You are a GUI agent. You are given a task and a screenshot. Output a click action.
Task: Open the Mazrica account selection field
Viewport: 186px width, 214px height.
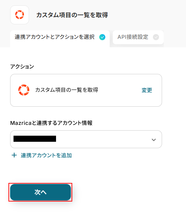pyautogui.click(x=86, y=139)
